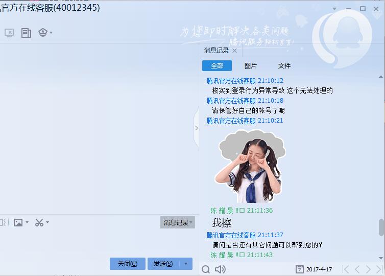Expand the scissors screenshot options arrow
This screenshot has width=385, height=276.
pos(47,222)
